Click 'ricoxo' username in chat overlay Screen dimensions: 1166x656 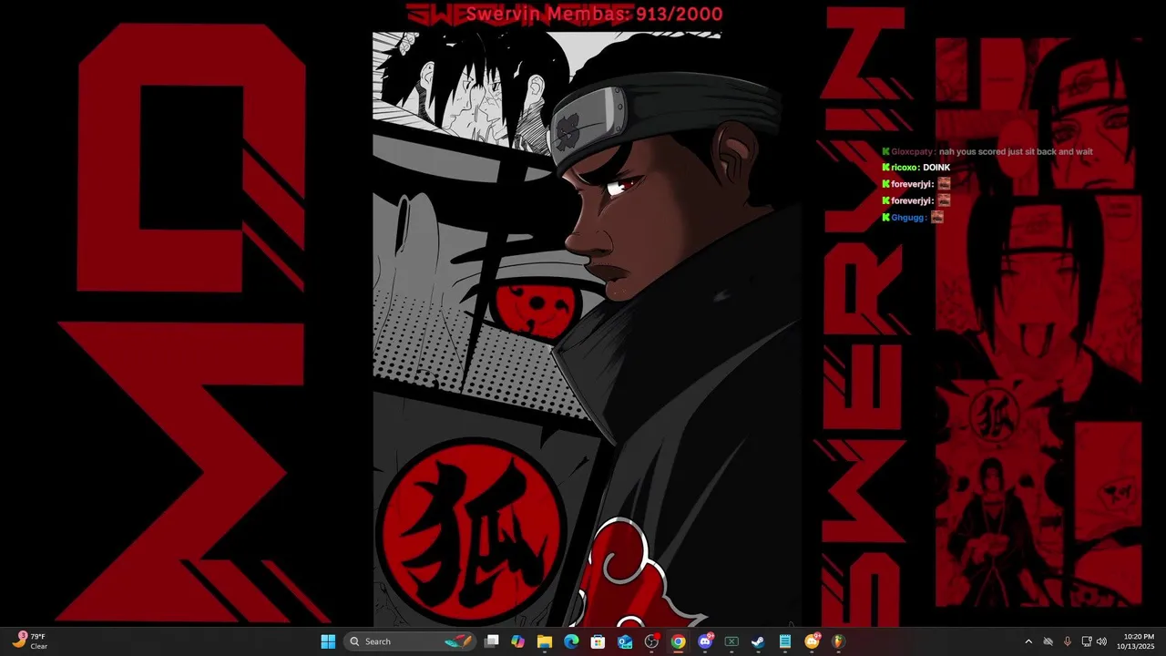coord(905,168)
